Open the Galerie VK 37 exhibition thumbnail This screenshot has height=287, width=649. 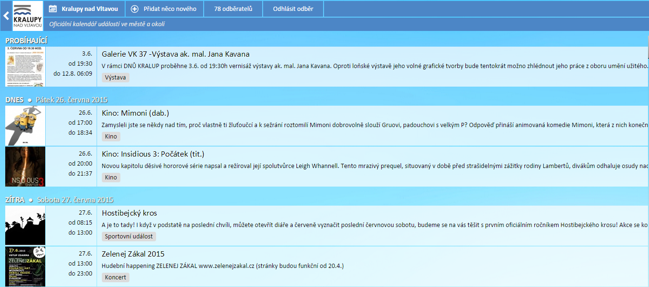25,67
